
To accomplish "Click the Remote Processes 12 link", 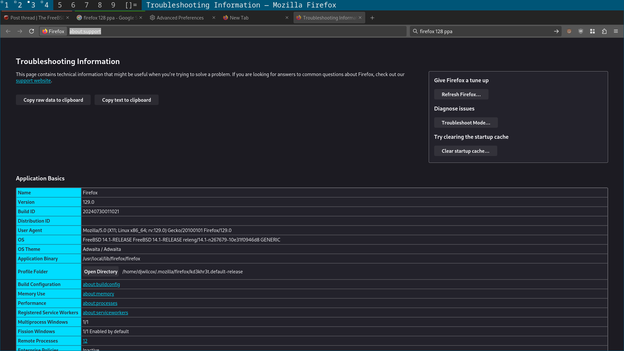I will click(x=85, y=341).
